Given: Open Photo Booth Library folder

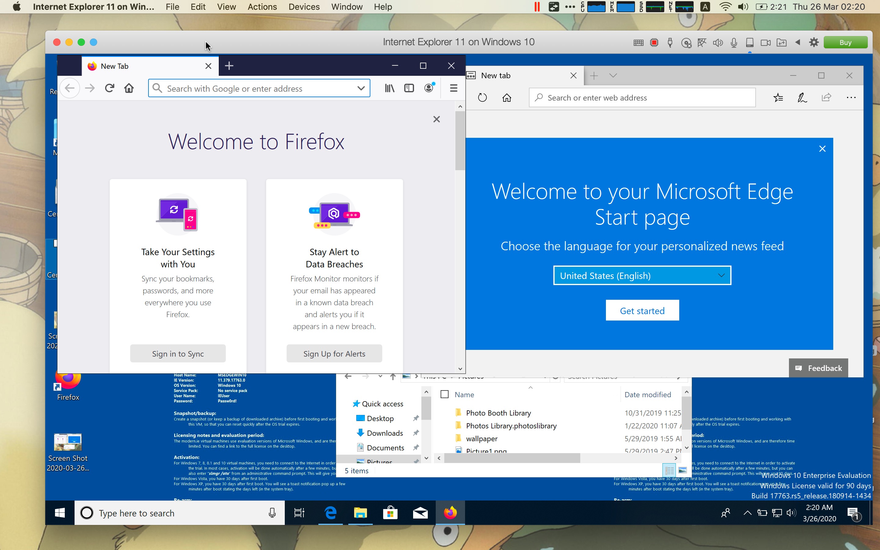Looking at the screenshot, I should (x=498, y=413).
